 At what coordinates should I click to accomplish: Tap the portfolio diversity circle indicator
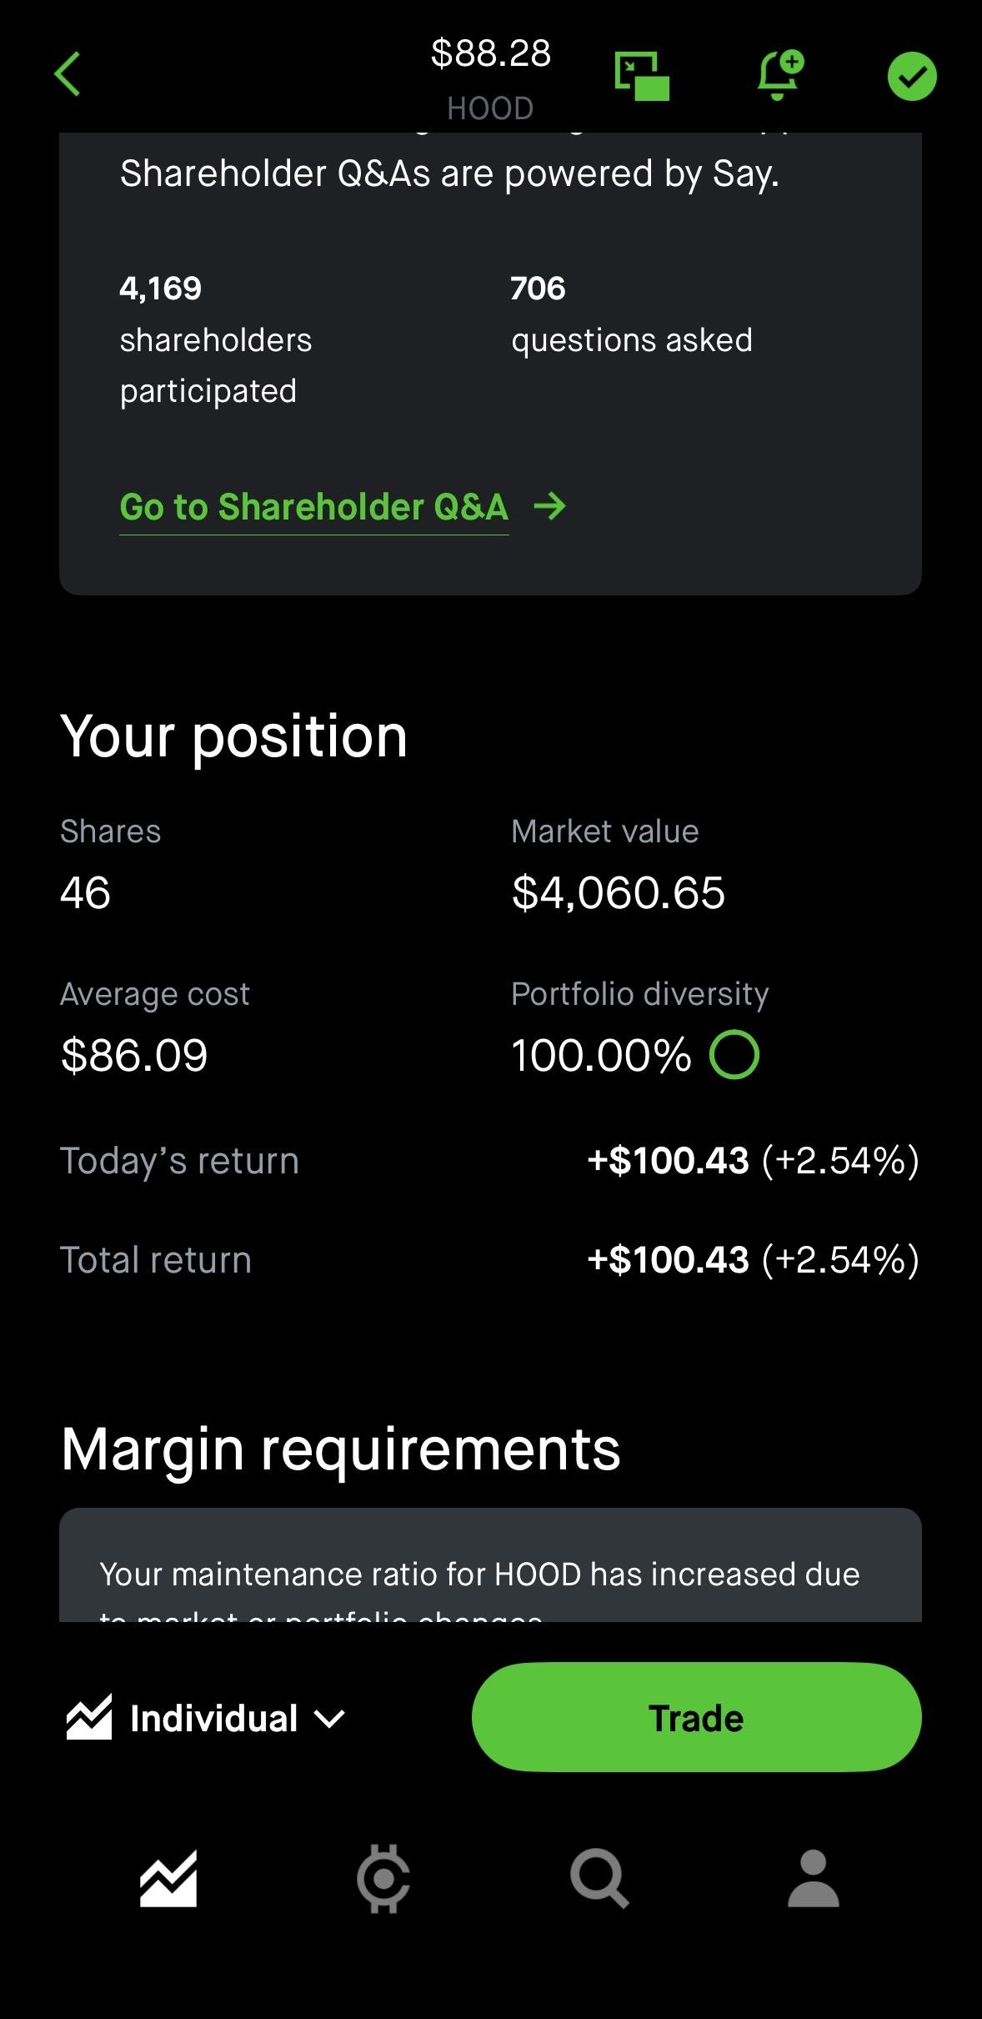734,1055
